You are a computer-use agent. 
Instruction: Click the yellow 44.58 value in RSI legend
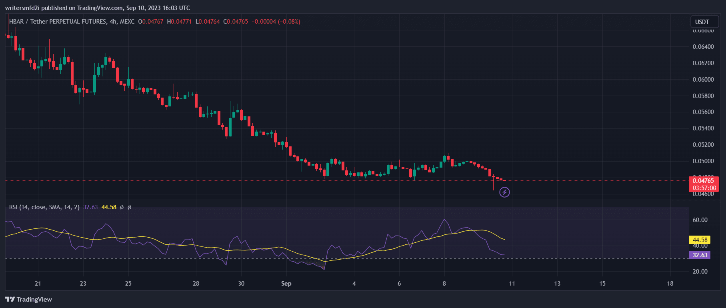tap(109, 207)
